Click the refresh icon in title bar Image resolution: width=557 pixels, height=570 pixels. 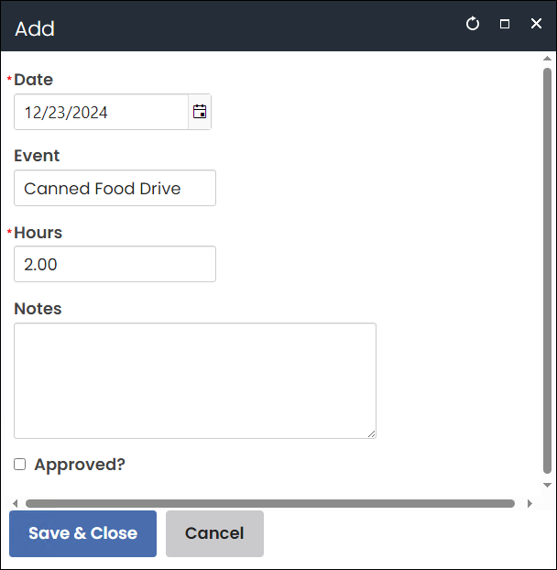pos(473,24)
